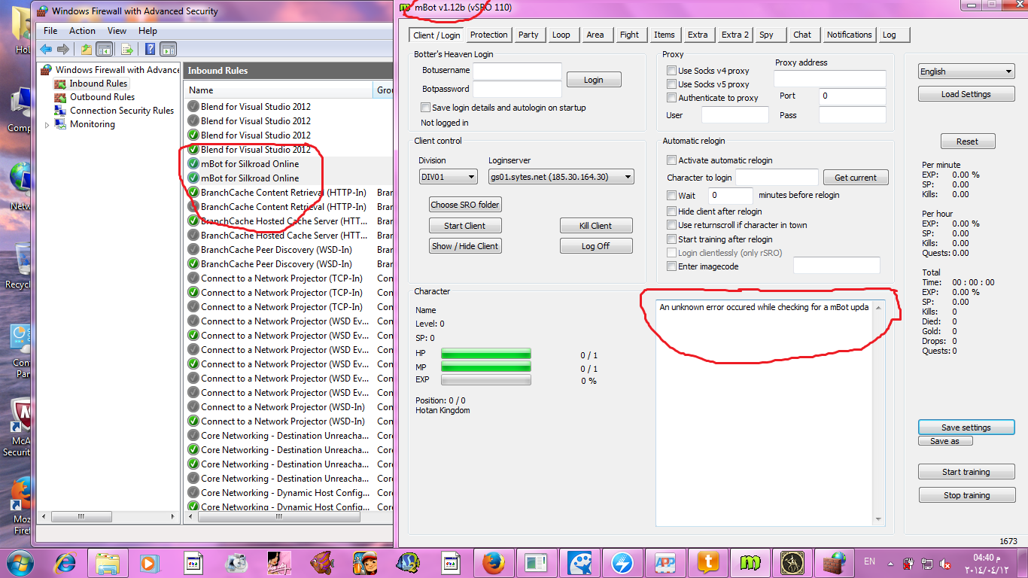Open the Division DIV01 dropdown
1028x578 pixels.
[x=448, y=177]
